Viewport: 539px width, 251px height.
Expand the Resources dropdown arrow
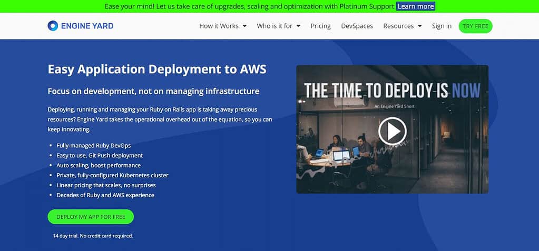tap(420, 26)
